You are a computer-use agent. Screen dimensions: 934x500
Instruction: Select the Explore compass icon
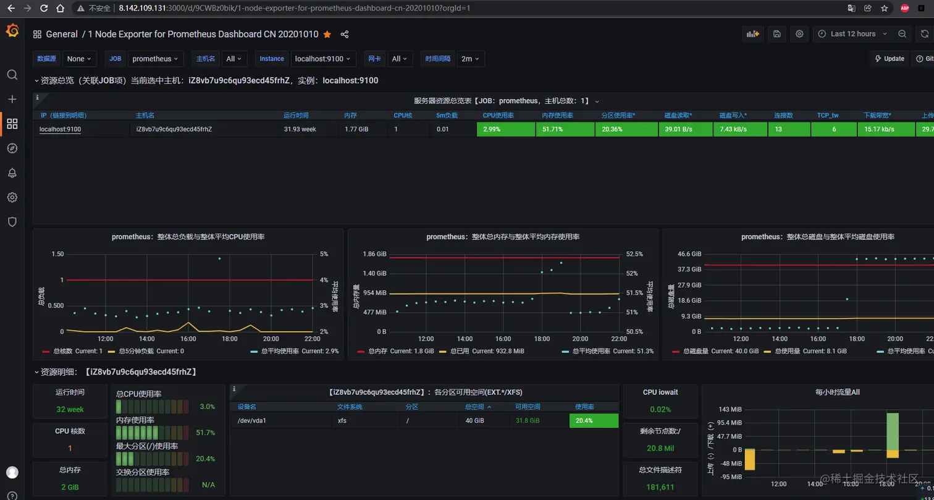(12, 148)
